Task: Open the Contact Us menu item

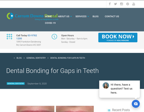Action: 112,16
